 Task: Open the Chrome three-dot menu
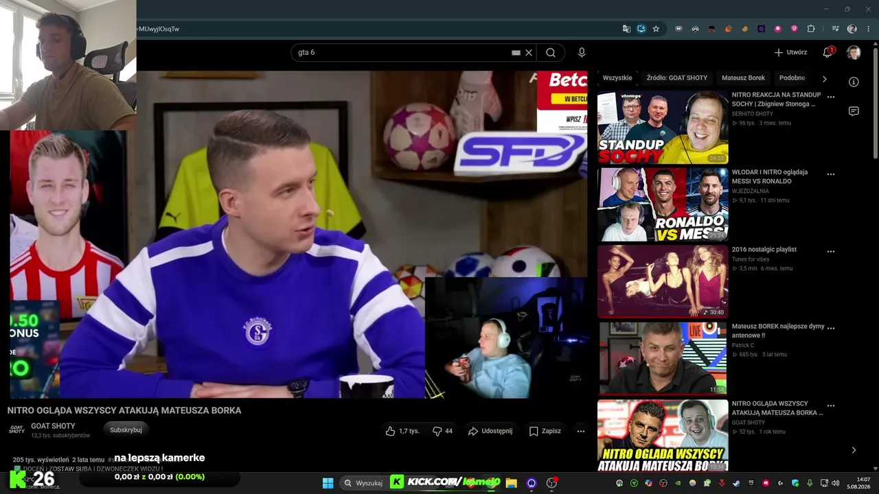[869, 29]
